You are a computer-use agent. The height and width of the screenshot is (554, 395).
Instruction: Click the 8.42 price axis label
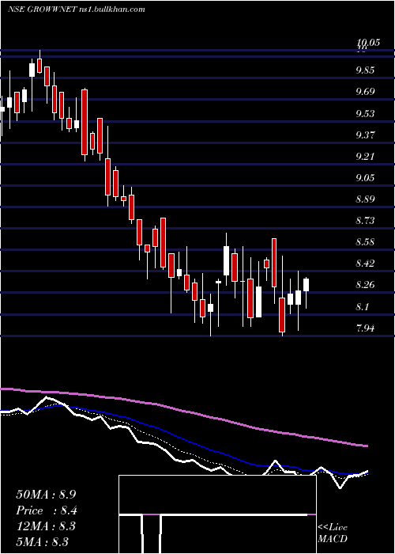tap(365, 264)
